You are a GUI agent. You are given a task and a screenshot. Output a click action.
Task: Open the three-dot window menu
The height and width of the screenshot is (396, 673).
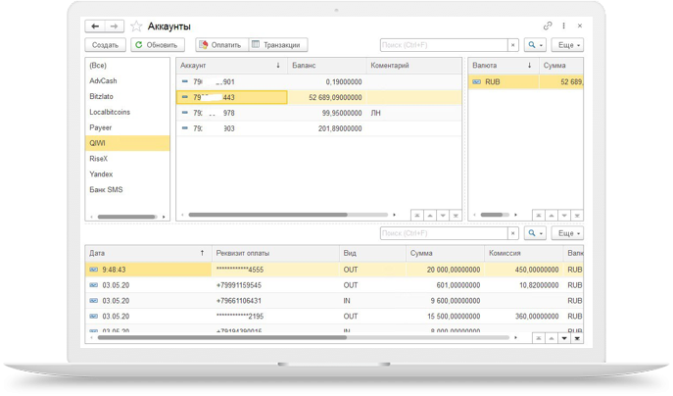pos(563,25)
